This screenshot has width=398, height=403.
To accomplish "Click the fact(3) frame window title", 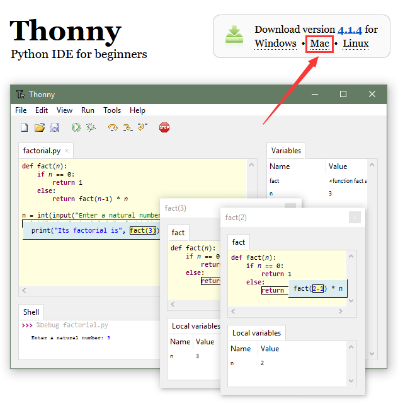I will 176,208.
